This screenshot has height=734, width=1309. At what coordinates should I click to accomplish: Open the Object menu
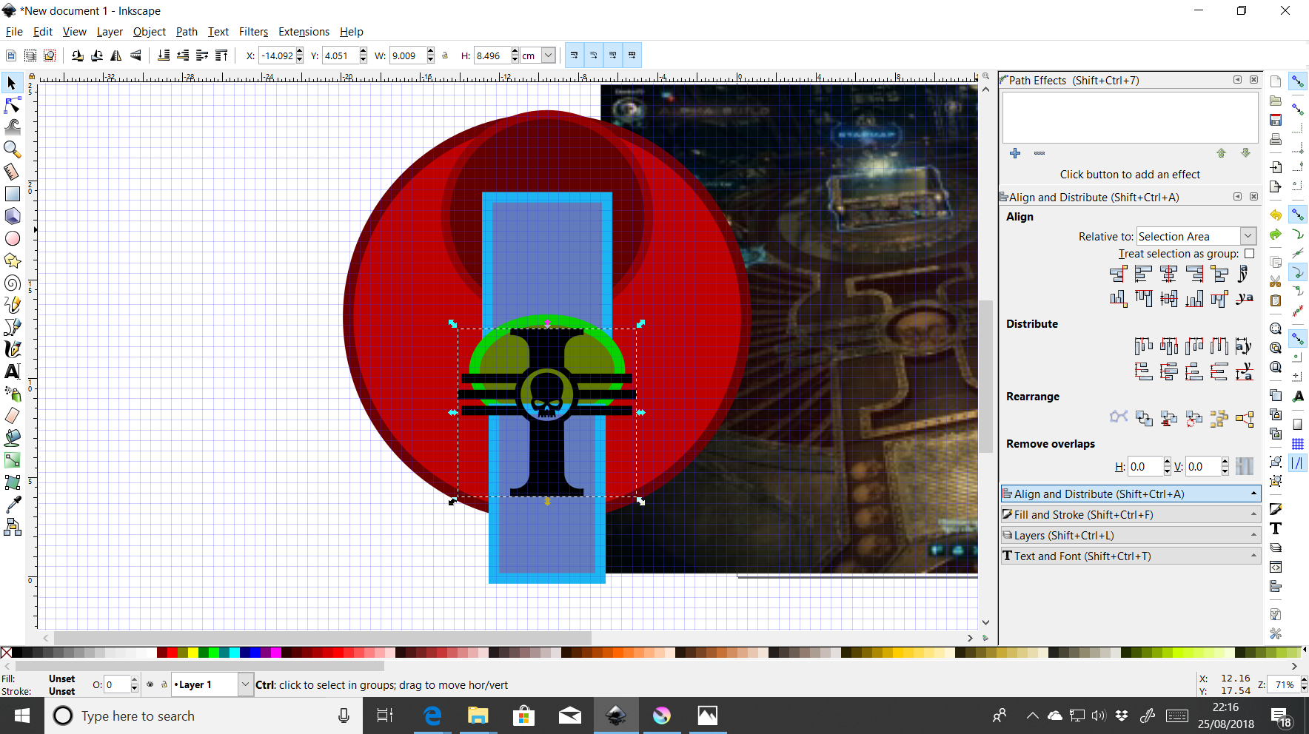(150, 32)
